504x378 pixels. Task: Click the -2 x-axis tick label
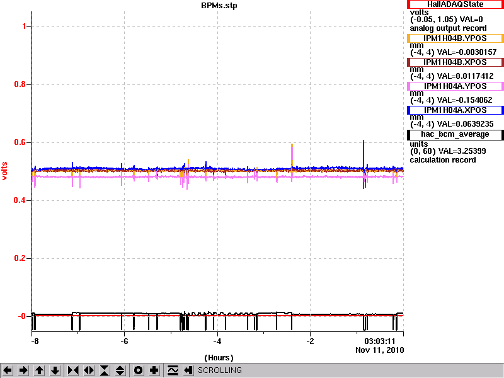[x=310, y=341]
